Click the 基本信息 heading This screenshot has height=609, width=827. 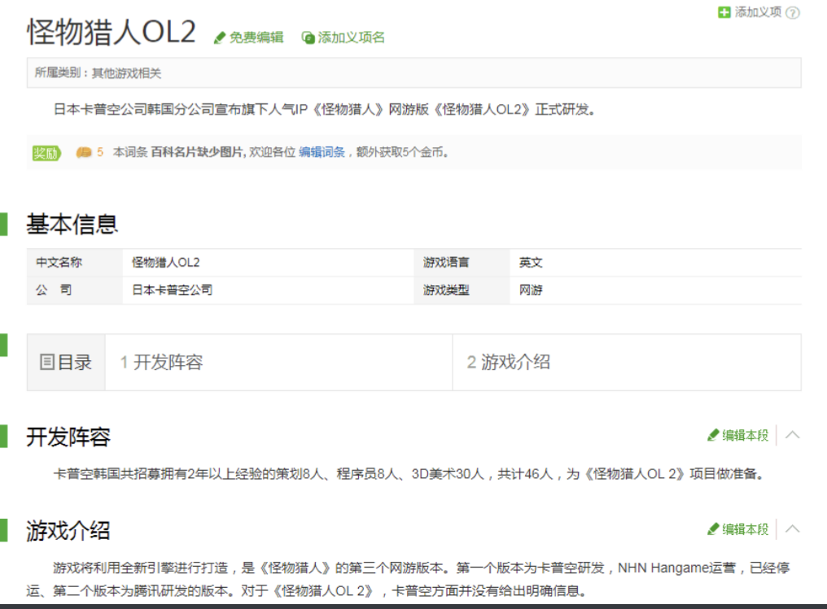(x=72, y=224)
